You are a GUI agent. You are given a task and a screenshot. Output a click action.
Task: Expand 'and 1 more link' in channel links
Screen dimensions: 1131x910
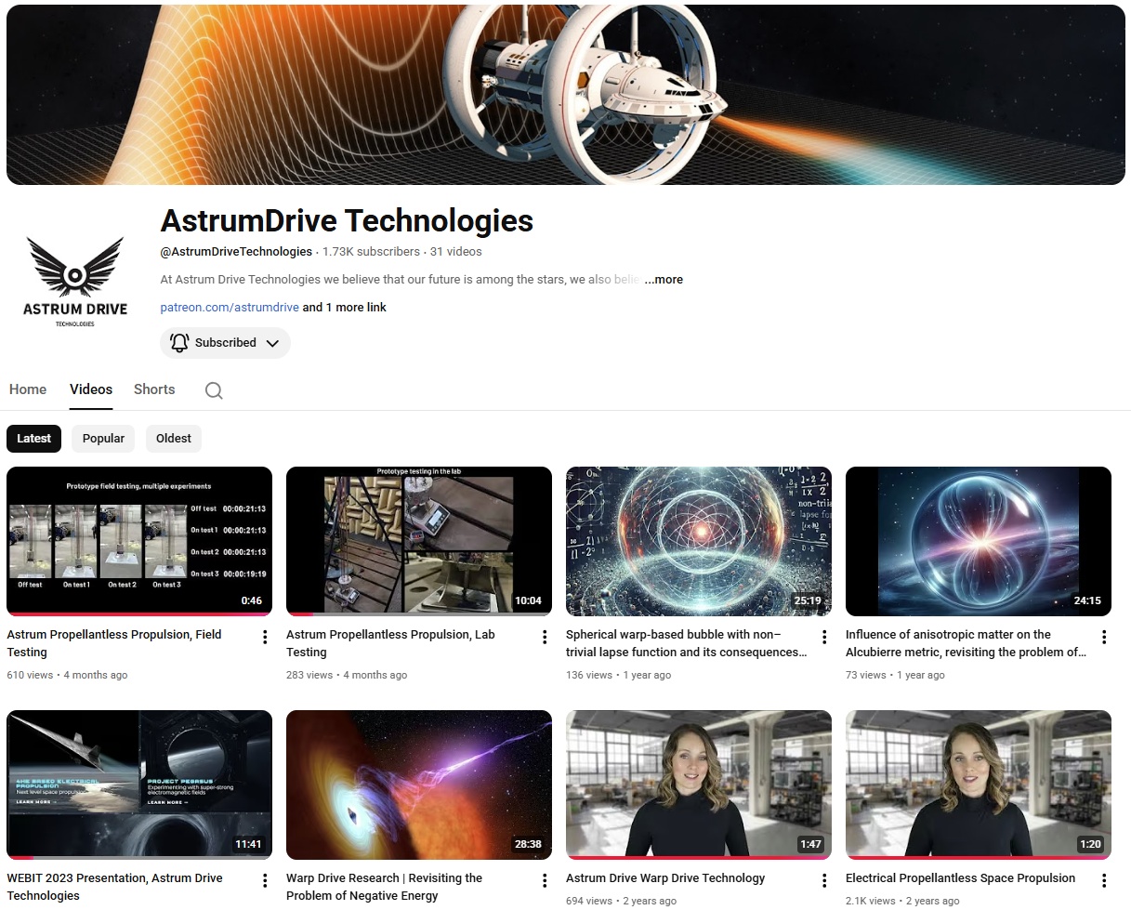point(345,307)
